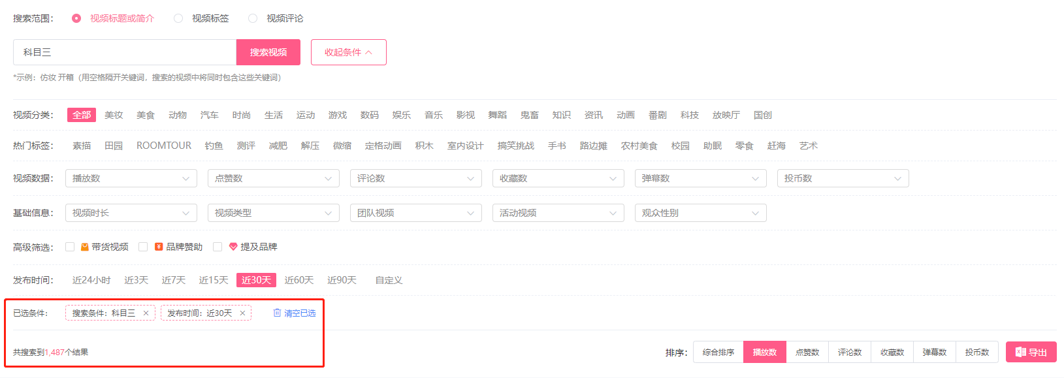Click the Excel icon on 导出 button
The width and height of the screenshot is (1064, 378).
point(1020,353)
